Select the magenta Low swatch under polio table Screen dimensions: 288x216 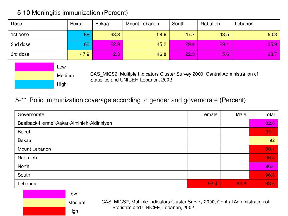tap(44, 194)
